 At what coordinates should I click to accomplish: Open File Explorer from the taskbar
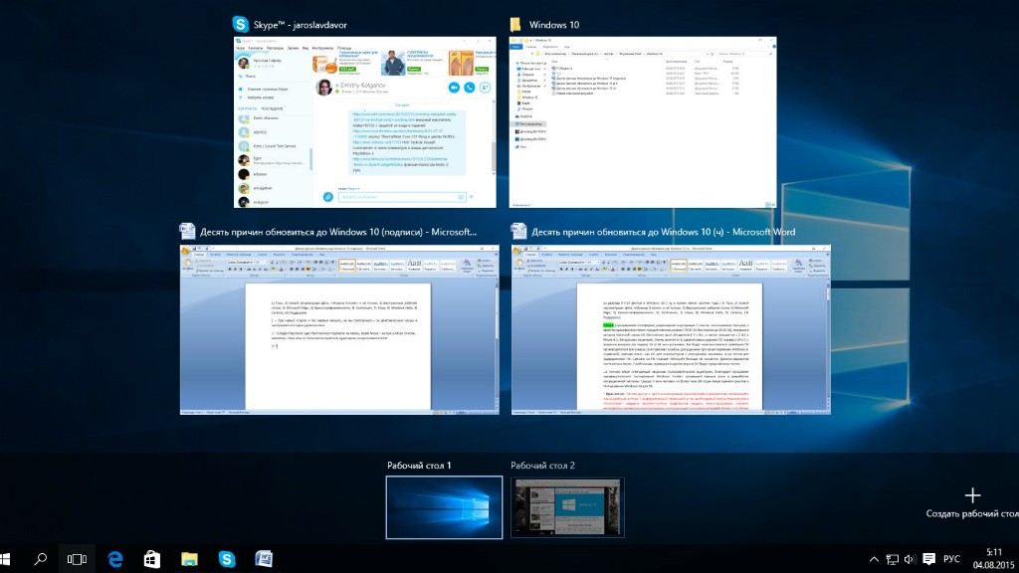click(189, 559)
